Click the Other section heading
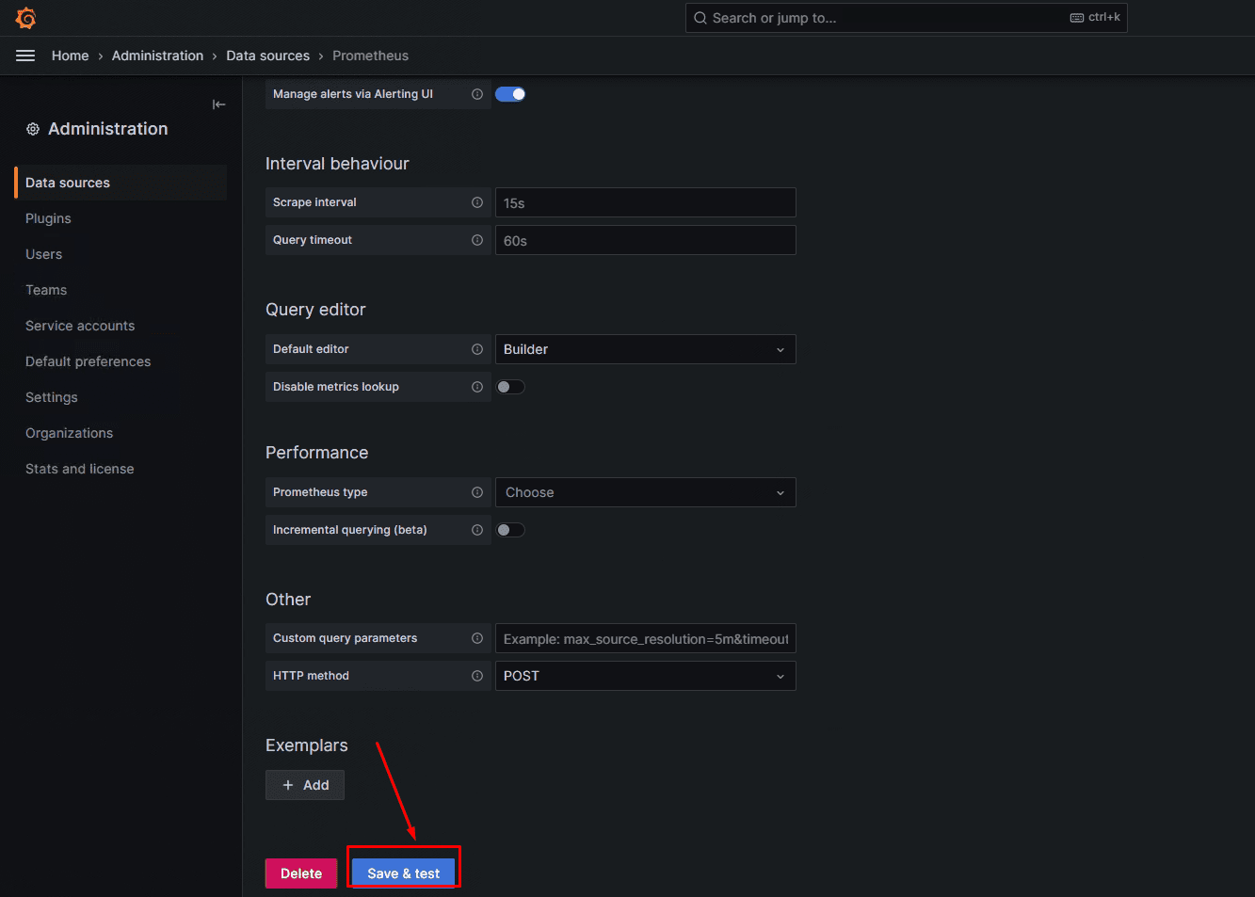The height and width of the screenshot is (897, 1255). pyautogui.click(x=288, y=600)
